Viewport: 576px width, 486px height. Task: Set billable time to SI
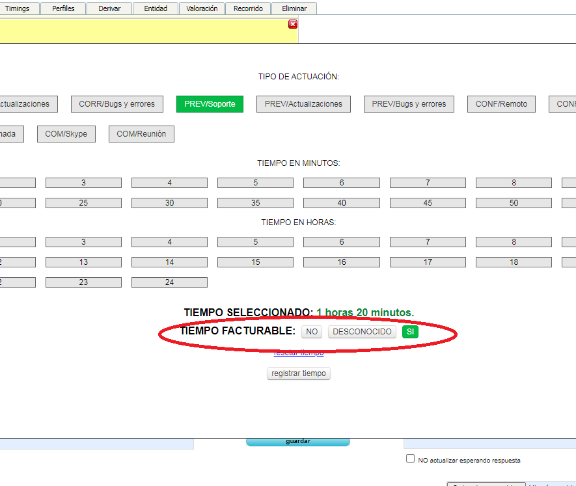point(410,332)
